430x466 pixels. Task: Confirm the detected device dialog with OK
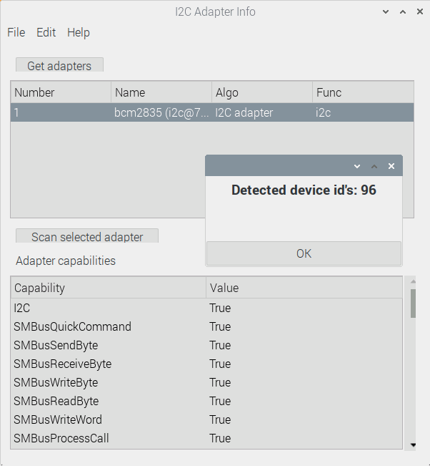point(304,253)
